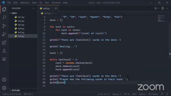The height and width of the screenshot is (96, 171).
Task: Open the Run menu
Action: point(47,3)
